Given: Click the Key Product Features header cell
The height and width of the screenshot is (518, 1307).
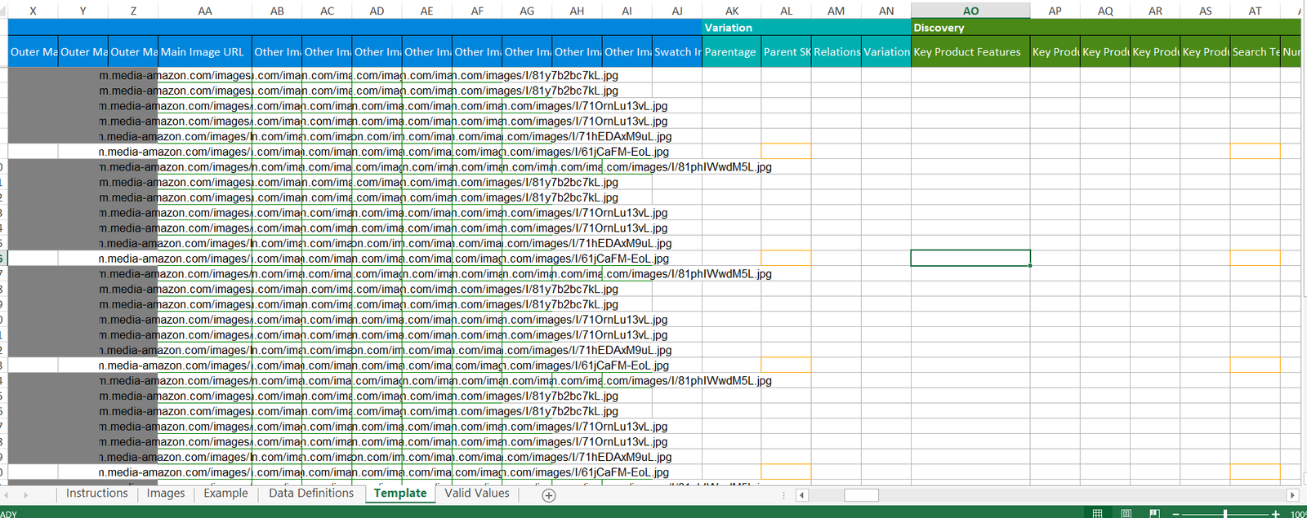Looking at the screenshot, I should click(x=970, y=52).
